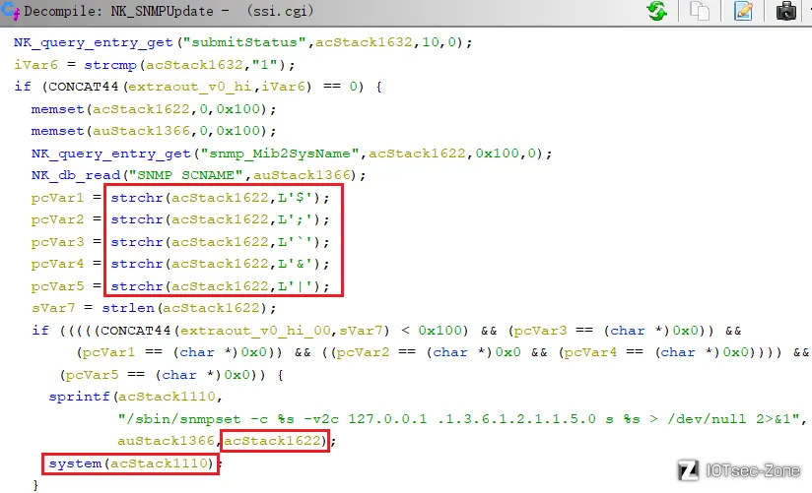This screenshot has width=812, height=493.
Task: Click auStack1366 in sprintf arguments
Action: click(167, 441)
